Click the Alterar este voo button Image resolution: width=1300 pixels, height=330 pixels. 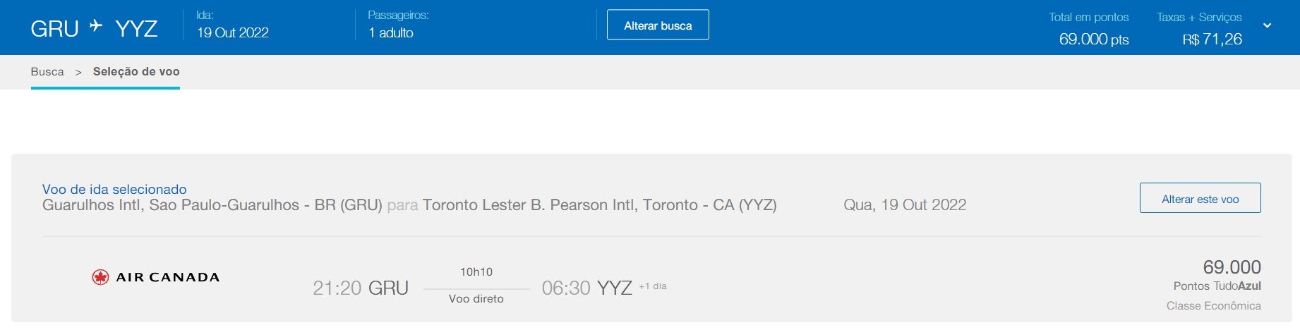(1200, 199)
